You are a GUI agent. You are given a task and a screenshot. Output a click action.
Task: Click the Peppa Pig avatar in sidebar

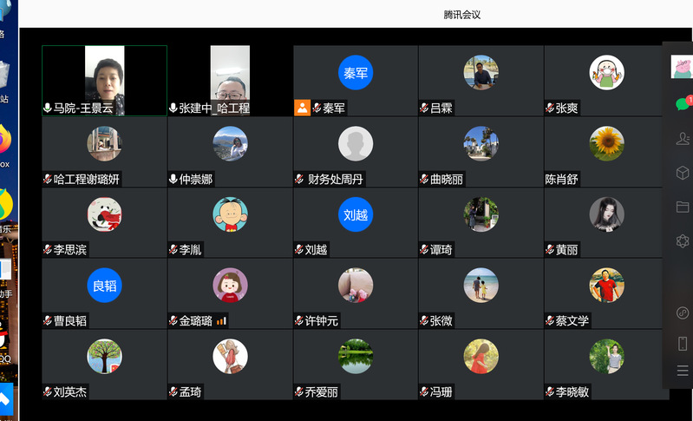point(682,67)
